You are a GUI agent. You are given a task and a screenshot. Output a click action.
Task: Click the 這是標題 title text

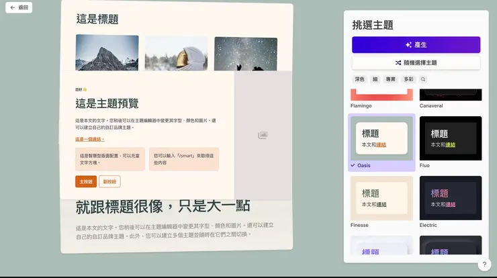click(97, 19)
